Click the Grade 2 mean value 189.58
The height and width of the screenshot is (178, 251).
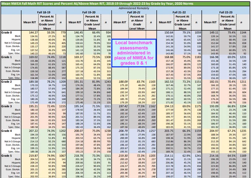click(33, 82)
